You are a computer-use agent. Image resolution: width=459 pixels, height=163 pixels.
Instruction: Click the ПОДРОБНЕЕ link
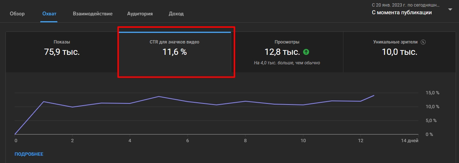29,154
